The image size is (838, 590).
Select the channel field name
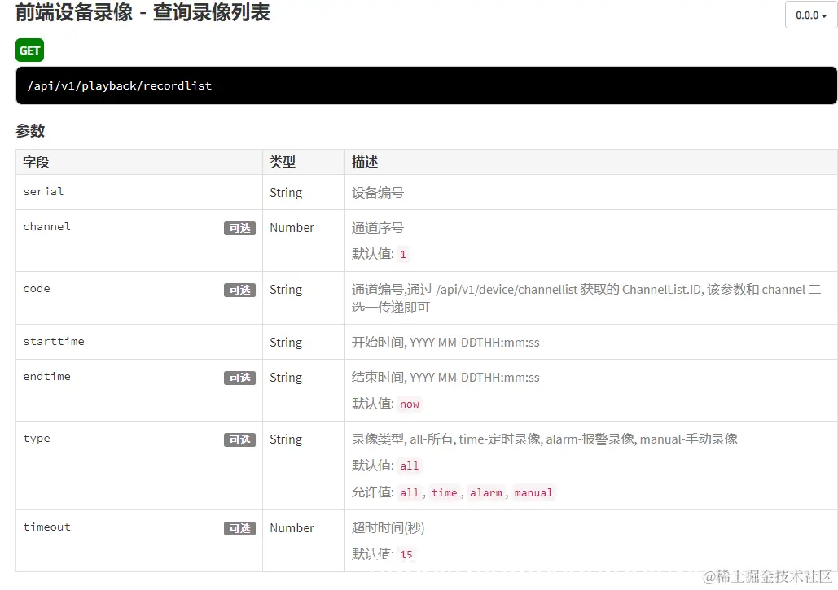click(x=46, y=227)
